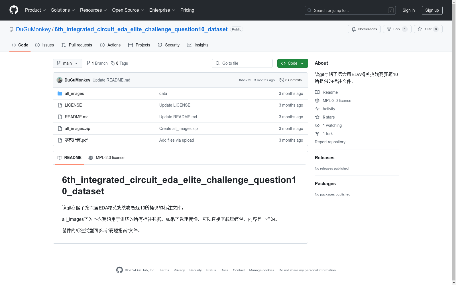View the 0 Tags link
The height and width of the screenshot is (285, 456).
119,63
